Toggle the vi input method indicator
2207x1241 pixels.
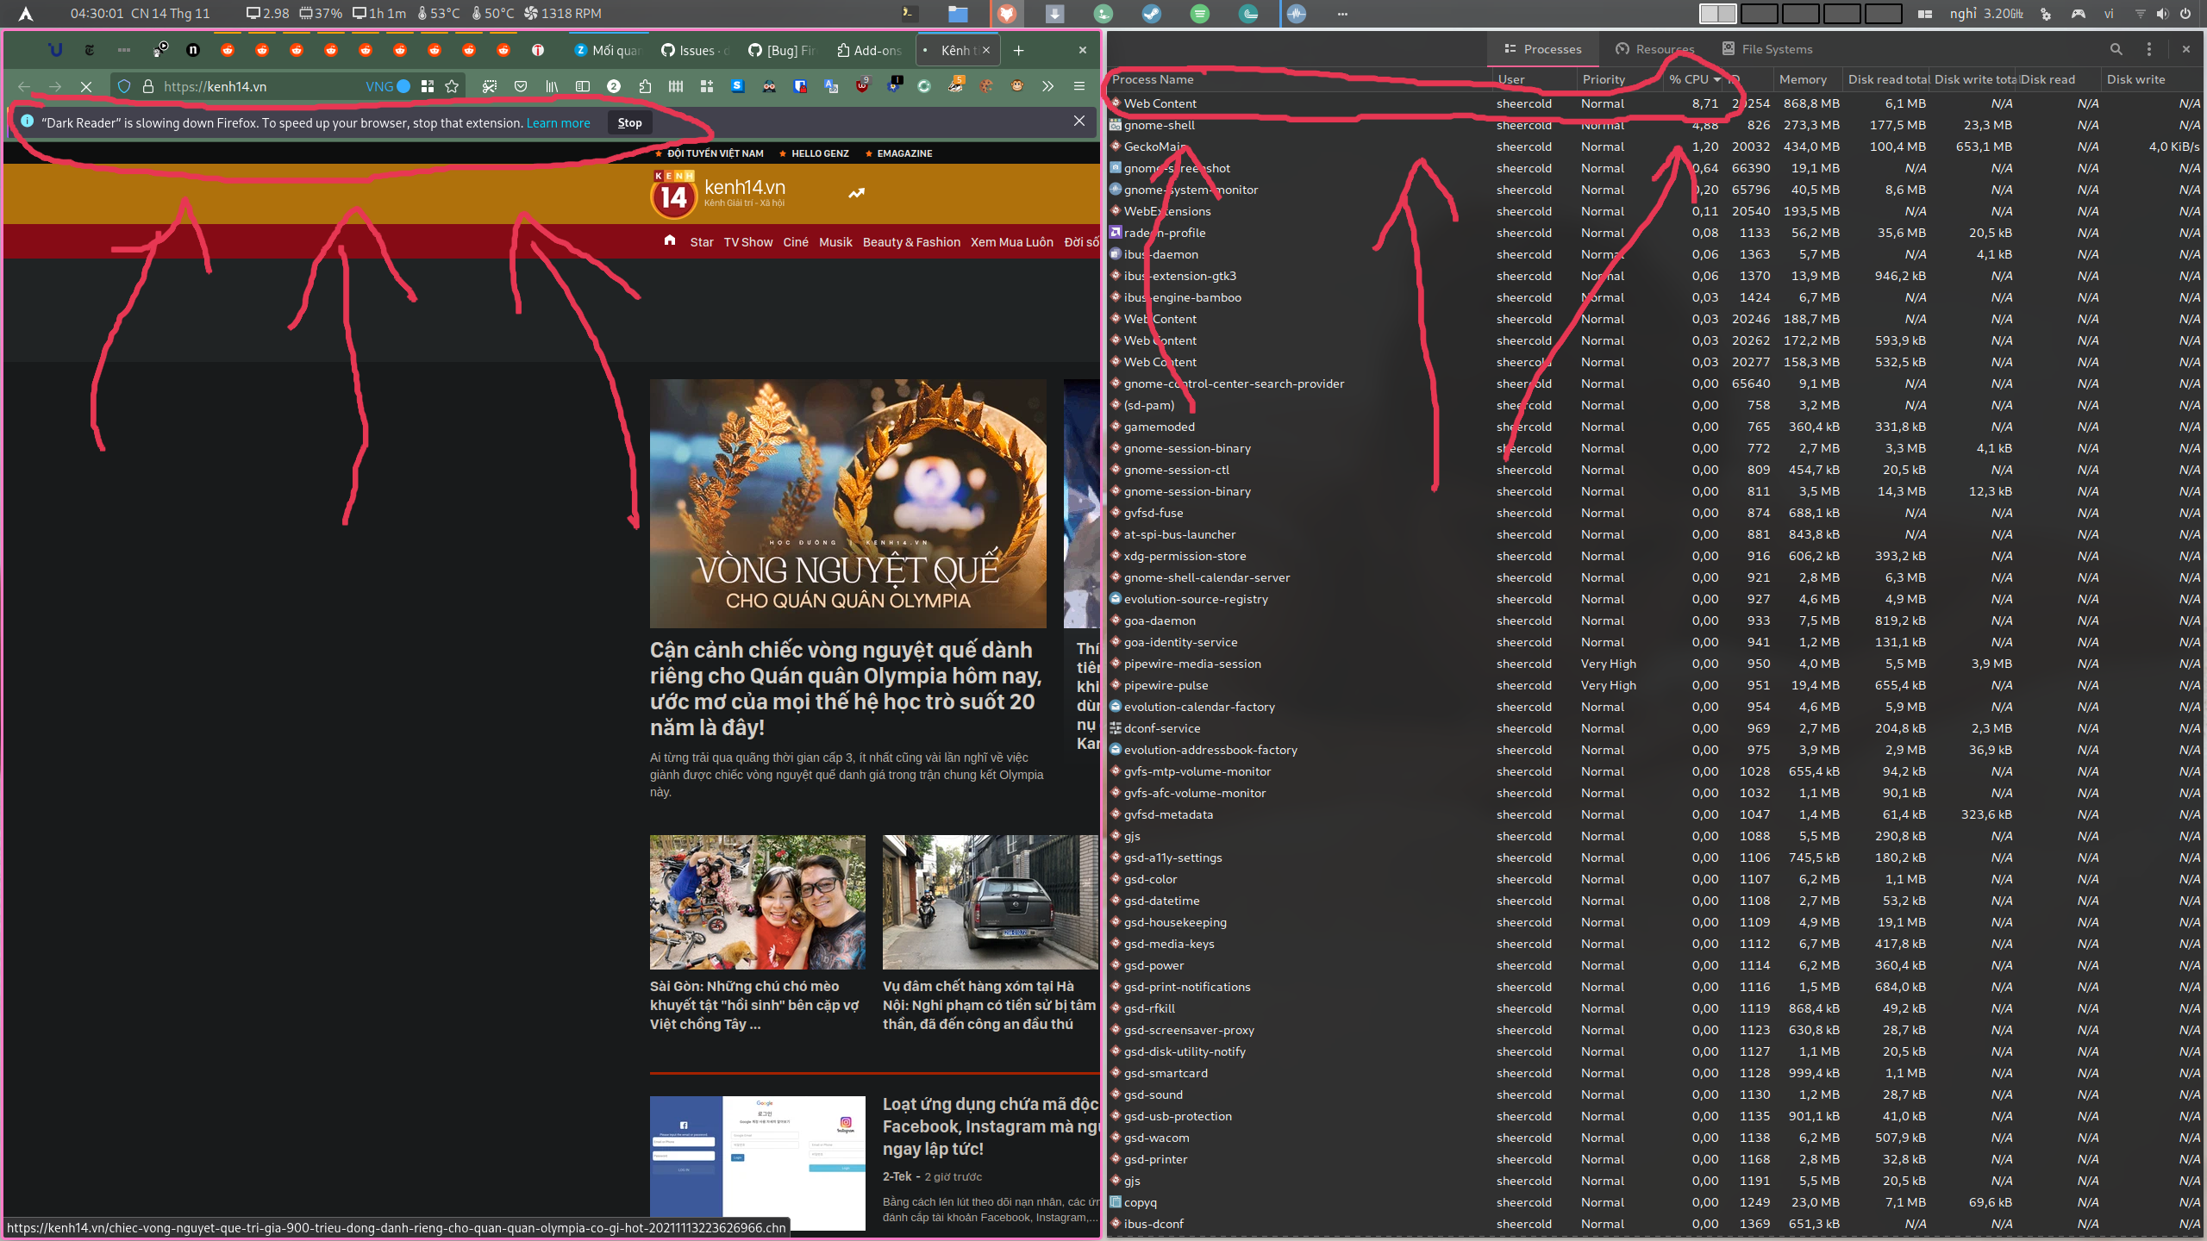click(2109, 14)
